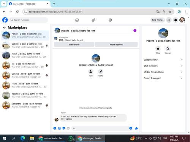Viewport: 190px width, 142px height.
Task: Open the Home icon in top navigation
Action: pos(77,20)
